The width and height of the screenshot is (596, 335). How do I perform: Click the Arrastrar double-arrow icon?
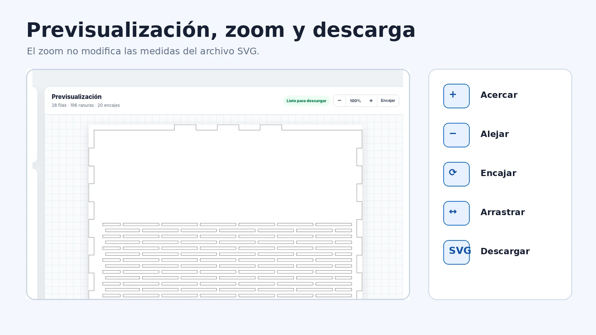point(456,213)
